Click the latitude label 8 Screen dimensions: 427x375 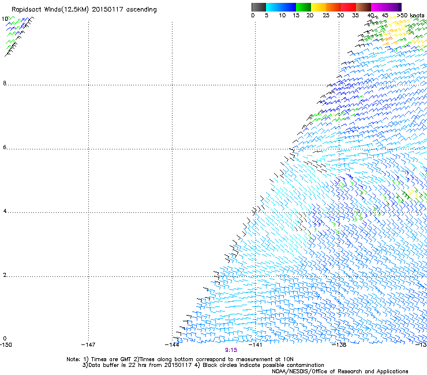coord(5,83)
